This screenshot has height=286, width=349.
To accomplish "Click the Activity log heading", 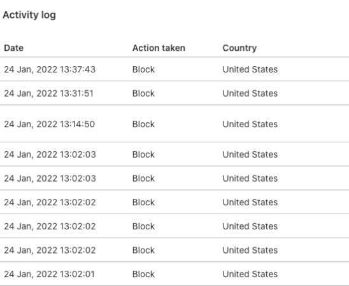I will pyautogui.click(x=29, y=15).
